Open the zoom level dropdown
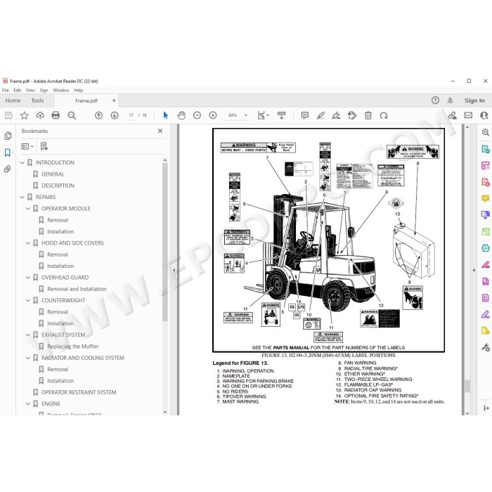 246,115
